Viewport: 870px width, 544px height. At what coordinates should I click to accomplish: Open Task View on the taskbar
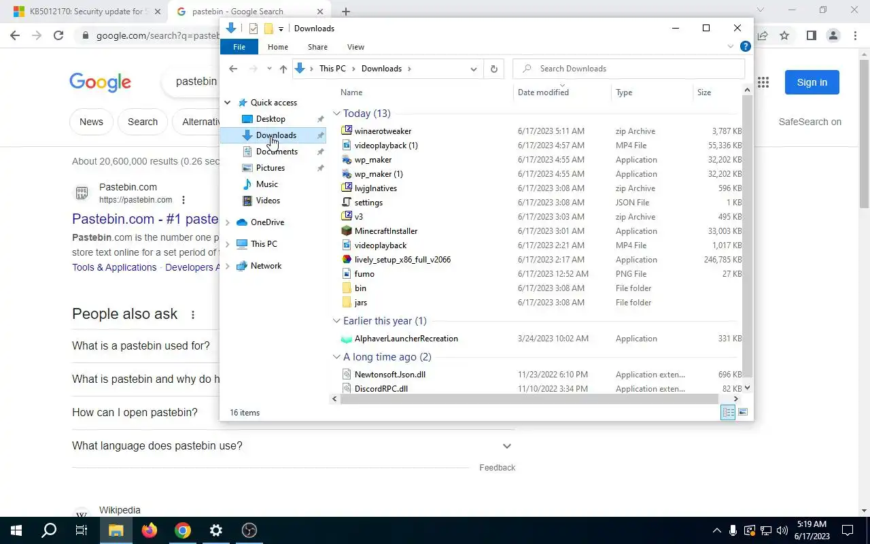pyautogui.click(x=82, y=530)
